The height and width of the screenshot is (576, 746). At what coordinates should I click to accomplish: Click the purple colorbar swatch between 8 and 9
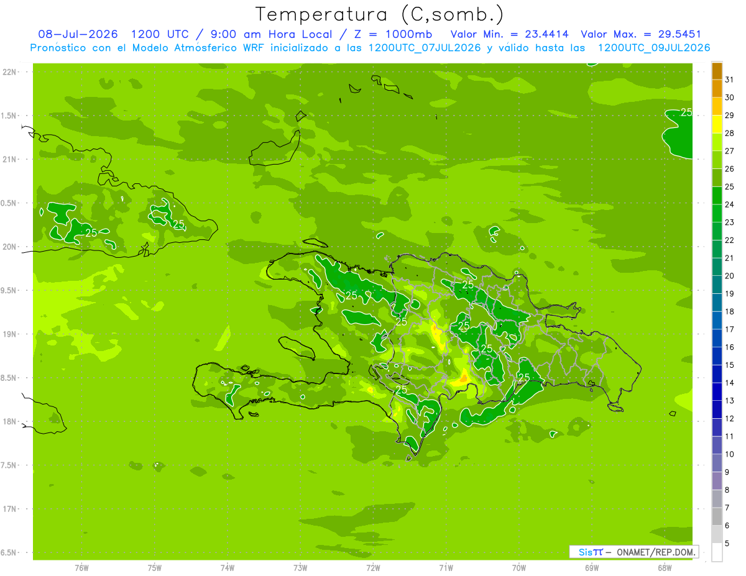717,481
